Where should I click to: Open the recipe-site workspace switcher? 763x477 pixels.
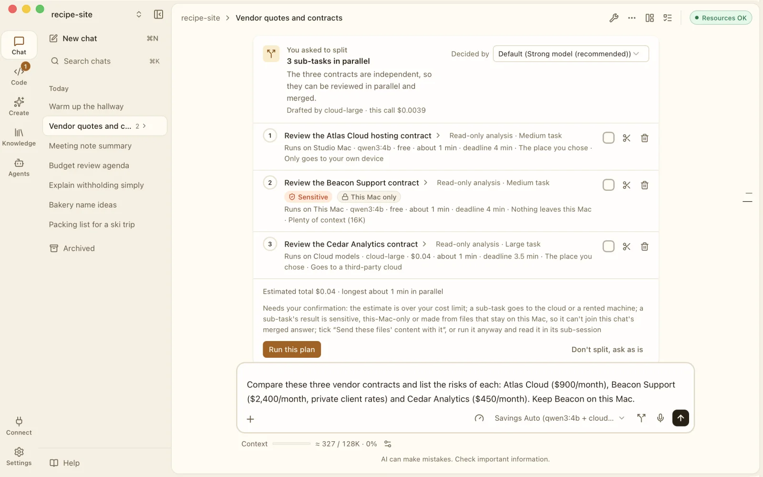click(96, 14)
